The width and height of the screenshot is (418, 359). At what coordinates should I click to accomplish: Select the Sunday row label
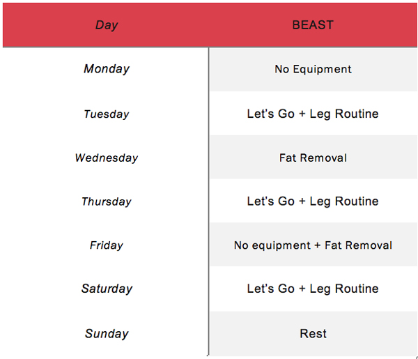(x=106, y=334)
